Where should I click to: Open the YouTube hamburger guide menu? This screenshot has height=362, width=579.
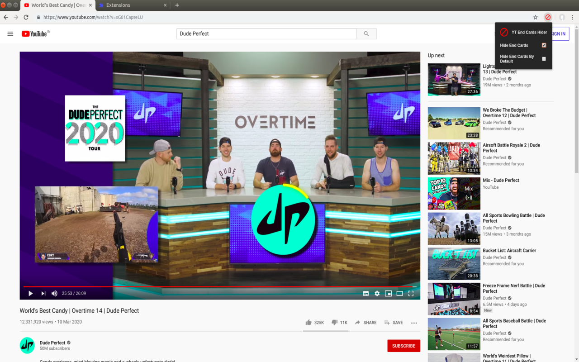tap(10, 33)
